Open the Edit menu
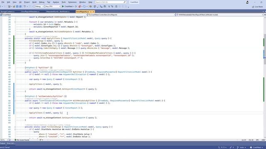The width and height of the screenshot is (266, 149). [8, 2]
